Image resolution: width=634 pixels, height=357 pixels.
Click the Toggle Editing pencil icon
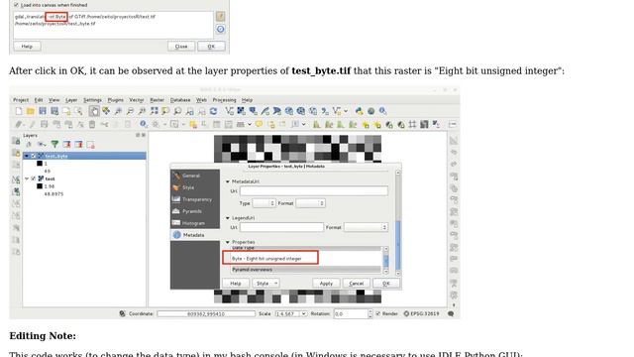(x=32, y=124)
